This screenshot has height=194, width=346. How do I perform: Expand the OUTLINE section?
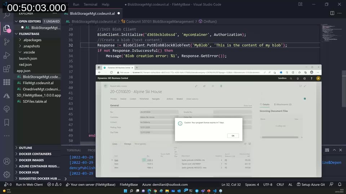25,148
